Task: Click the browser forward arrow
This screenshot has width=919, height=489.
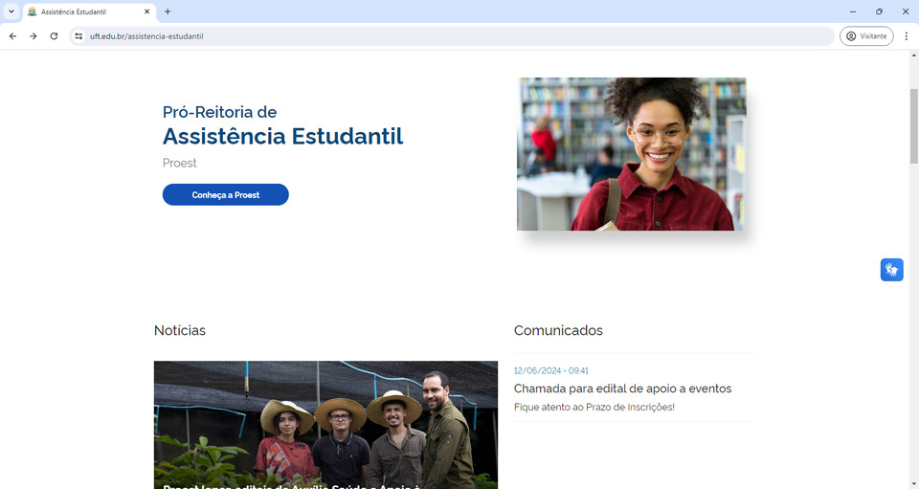Action: [33, 36]
